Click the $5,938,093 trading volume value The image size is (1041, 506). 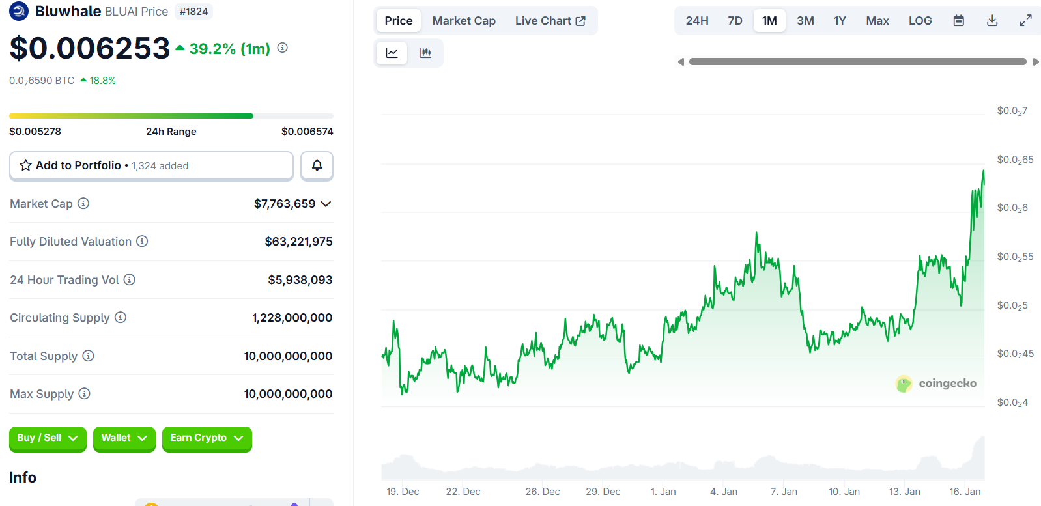[x=300, y=280]
